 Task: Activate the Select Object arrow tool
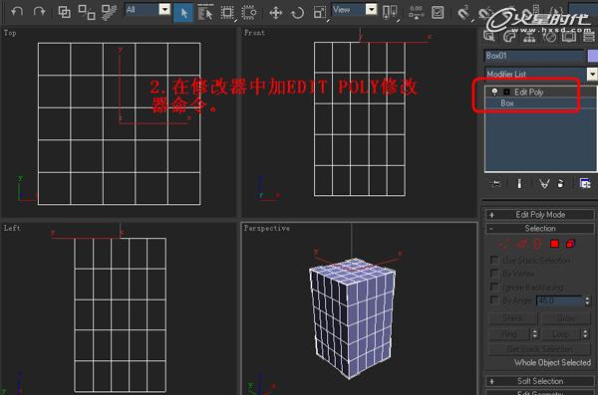pos(183,13)
